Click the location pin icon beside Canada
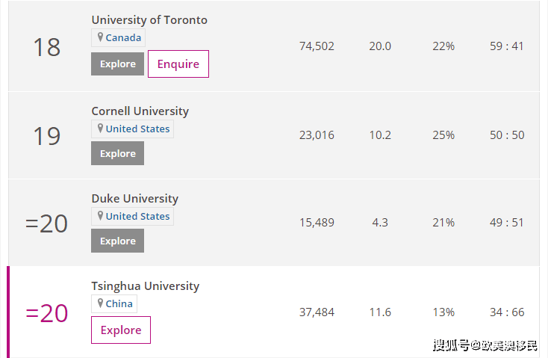Screen dimensions: 548x358 (x=100, y=37)
